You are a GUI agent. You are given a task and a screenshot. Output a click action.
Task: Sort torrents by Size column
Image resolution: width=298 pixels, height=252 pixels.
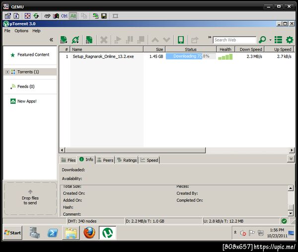tap(154, 49)
